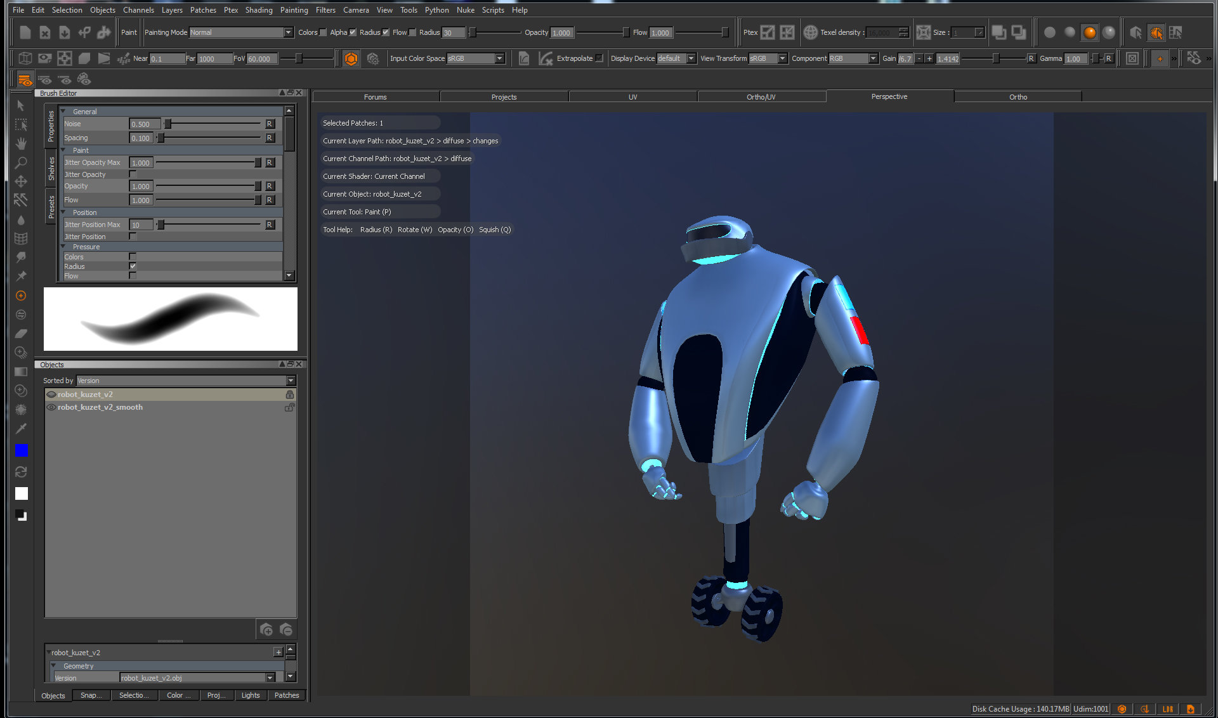This screenshot has height=718, width=1218.
Task: Select the Gradient tool
Action: point(21,372)
